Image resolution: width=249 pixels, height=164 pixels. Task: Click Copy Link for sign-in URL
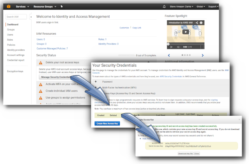(137, 28)
